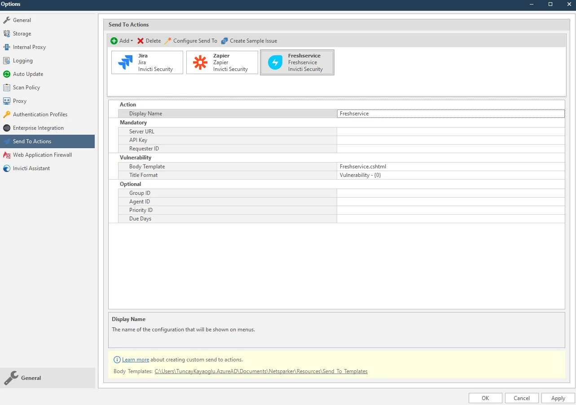
Task: Delete the selected send to action
Action: pyautogui.click(x=149, y=40)
